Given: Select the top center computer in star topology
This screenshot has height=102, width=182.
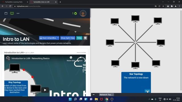Looking at the screenshot, I should coord(135,19).
